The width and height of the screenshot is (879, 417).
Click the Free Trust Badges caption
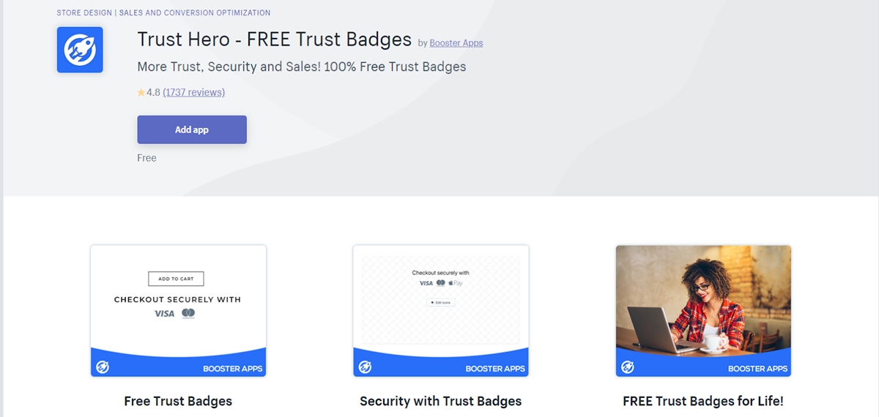[178, 401]
